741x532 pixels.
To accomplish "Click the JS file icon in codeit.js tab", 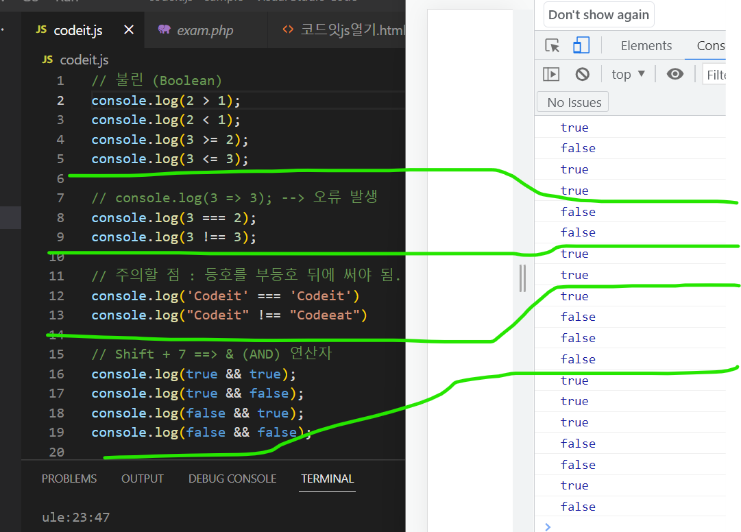I will coord(41,29).
